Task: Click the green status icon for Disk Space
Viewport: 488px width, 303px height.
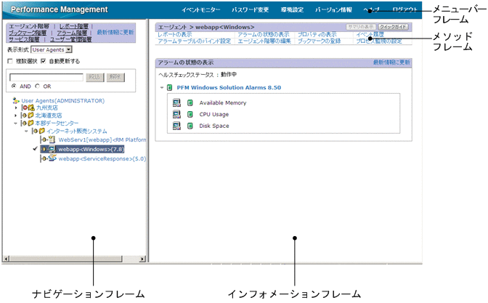Action: (190, 126)
